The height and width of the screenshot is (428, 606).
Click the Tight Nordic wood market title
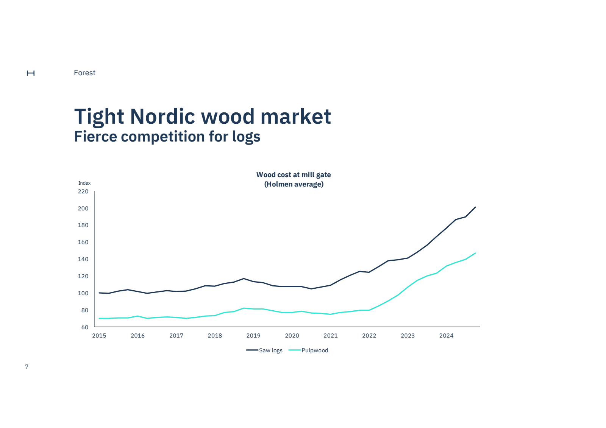pyautogui.click(x=203, y=116)
